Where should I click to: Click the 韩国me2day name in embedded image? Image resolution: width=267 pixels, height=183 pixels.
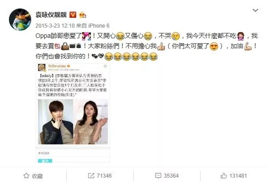tap(58, 66)
